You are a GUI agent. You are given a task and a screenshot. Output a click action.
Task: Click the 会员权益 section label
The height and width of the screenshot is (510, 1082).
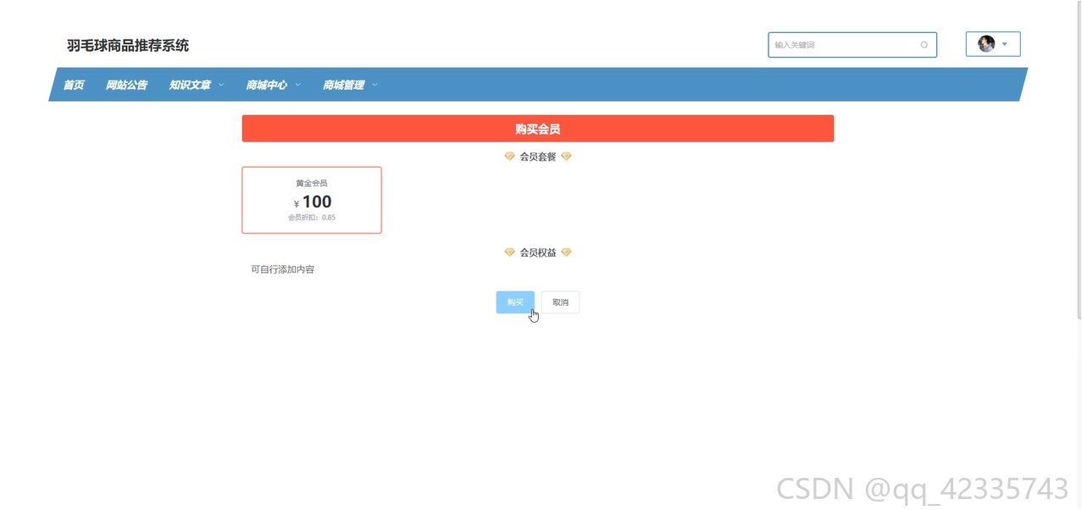(x=538, y=252)
